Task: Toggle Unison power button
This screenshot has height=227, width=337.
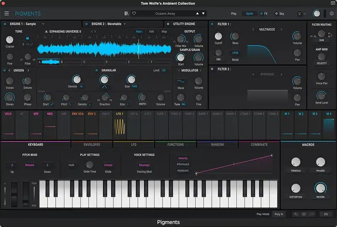Action: pos(5,70)
